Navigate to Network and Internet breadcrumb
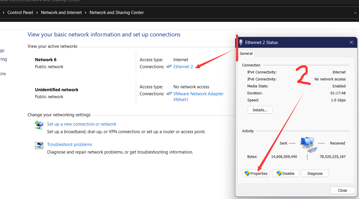Viewport: 359px width, 199px height. [61, 13]
